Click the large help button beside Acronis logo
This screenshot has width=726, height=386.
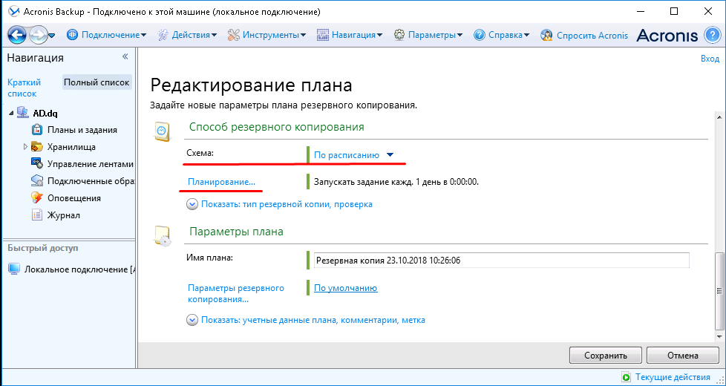click(x=713, y=35)
